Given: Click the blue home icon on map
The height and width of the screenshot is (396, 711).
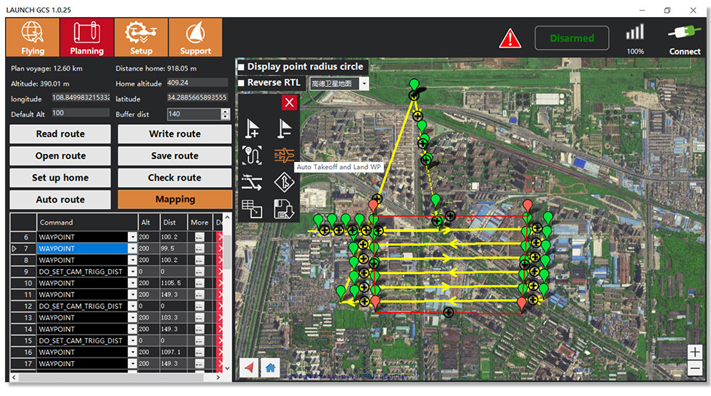Looking at the screenshot, I should tap(271, 367).
